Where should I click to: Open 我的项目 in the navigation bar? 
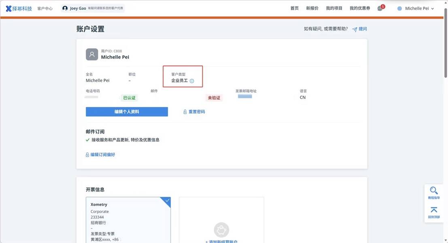334,9
